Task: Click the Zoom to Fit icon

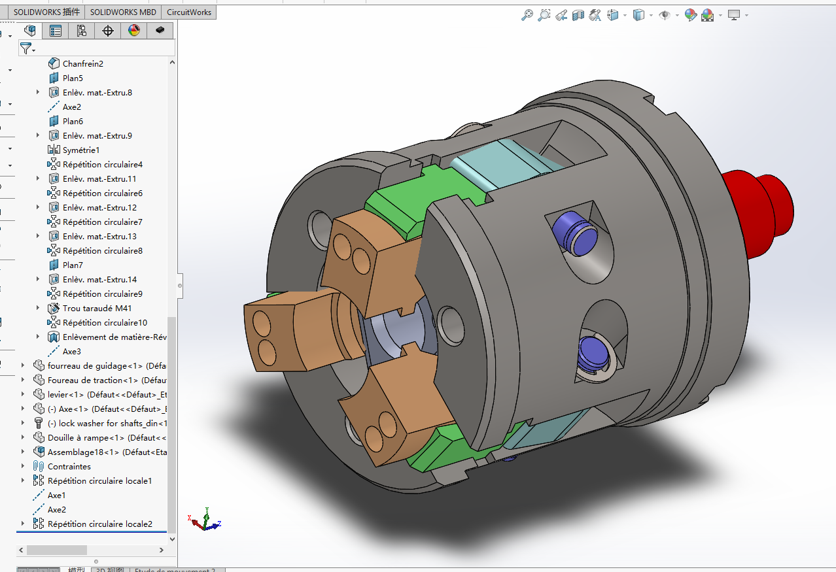Action: 527,15
